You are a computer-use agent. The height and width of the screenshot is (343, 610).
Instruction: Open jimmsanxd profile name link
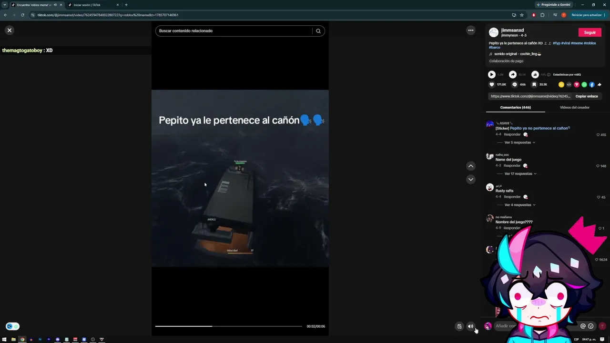point(512,30)
